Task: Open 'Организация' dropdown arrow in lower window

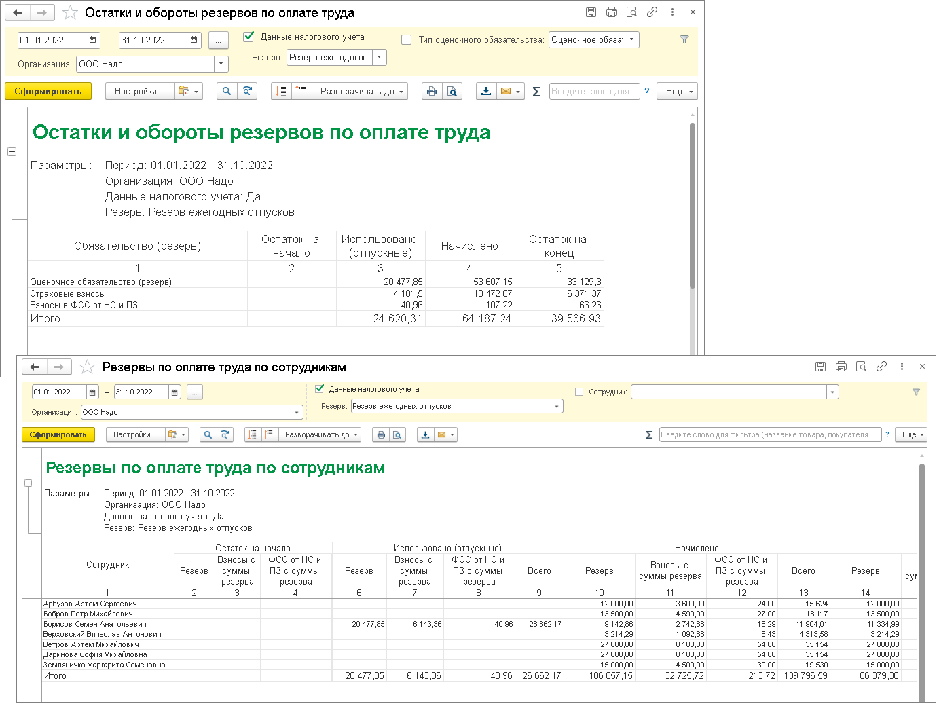Action: (297, 412)
